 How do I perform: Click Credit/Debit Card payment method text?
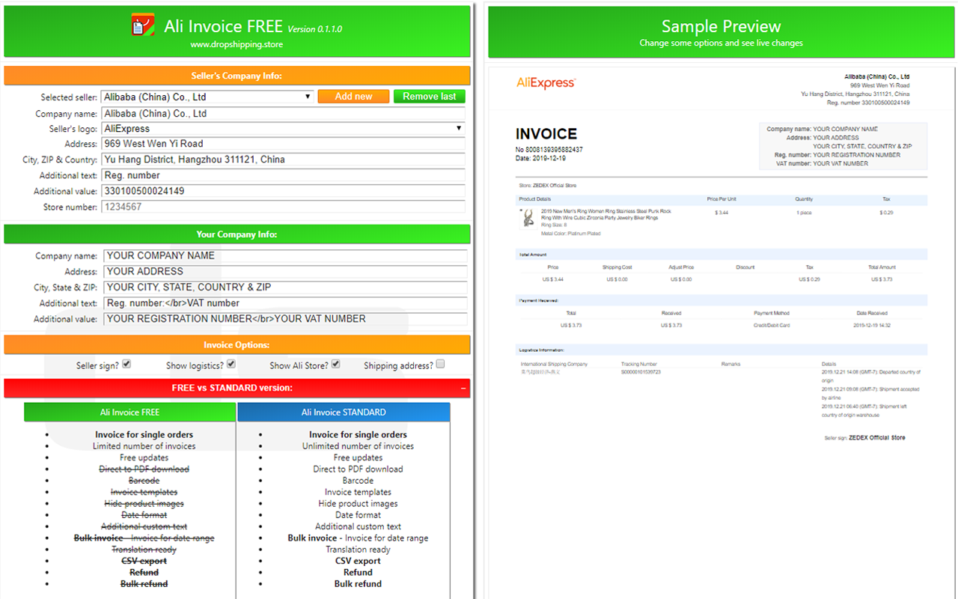[771, 325]
